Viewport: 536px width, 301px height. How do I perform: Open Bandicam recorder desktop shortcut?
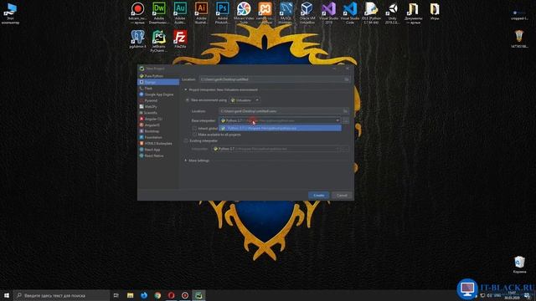[x=137, y=13]
